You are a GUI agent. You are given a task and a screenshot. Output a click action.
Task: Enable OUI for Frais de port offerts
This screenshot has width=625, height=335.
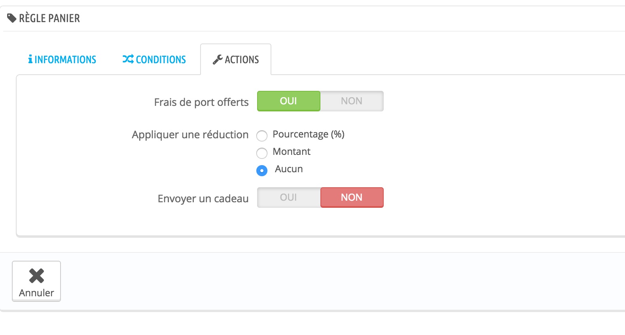pyautogui.click(x=288, y=101)
